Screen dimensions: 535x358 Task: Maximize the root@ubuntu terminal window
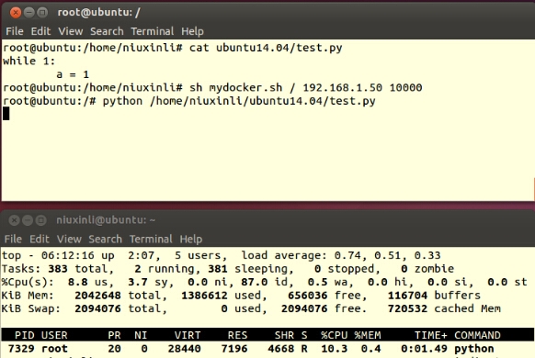pos(42,13)
